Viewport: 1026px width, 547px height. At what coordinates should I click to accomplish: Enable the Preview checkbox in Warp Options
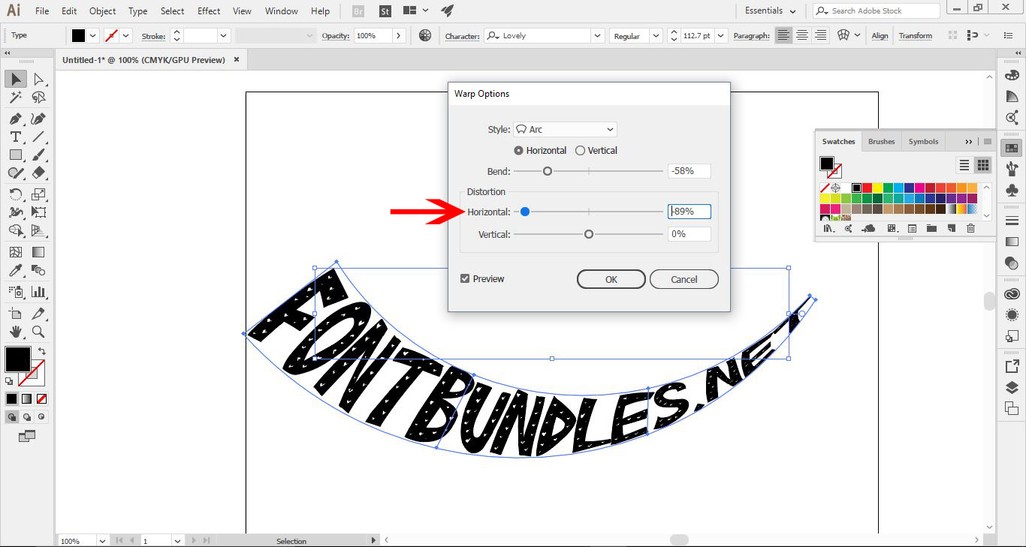tap(463, 278)
